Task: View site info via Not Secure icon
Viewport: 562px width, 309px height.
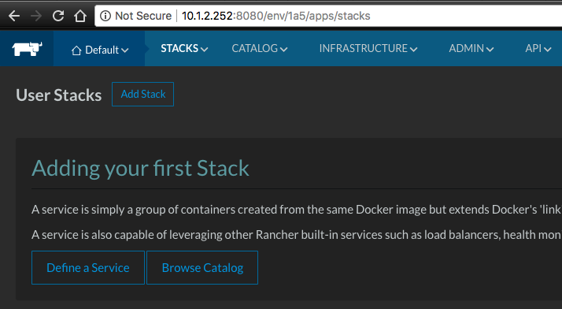Action: click(x=105, y=16)
